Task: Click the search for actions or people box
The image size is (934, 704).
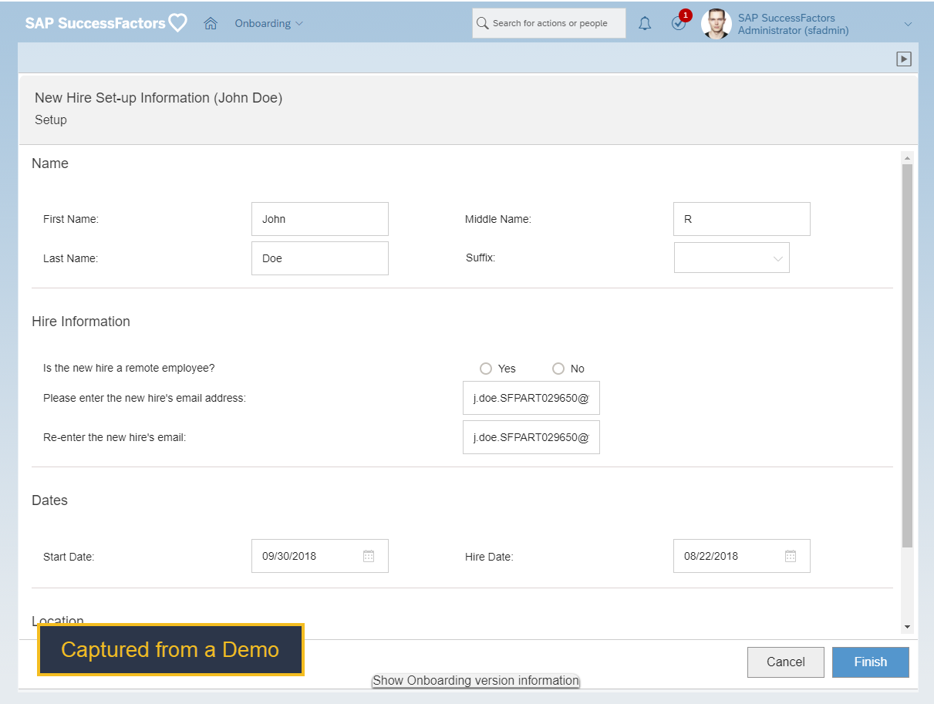Action: point(549,23)
